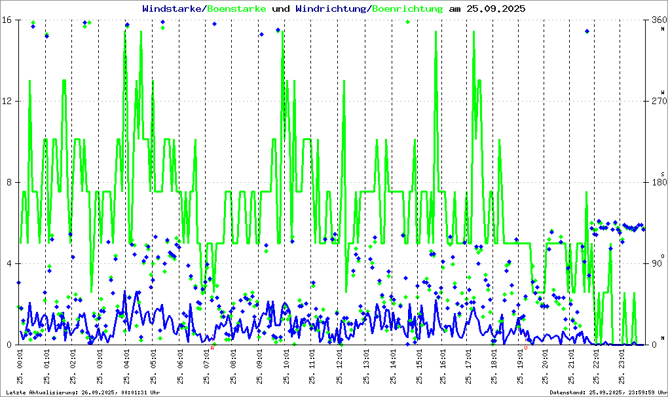Click the 'W' direction label near 270

(663, 92)
